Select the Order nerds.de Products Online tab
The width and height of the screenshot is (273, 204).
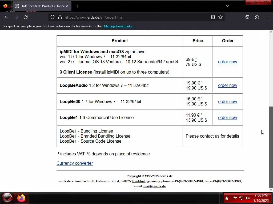[42, 6]
